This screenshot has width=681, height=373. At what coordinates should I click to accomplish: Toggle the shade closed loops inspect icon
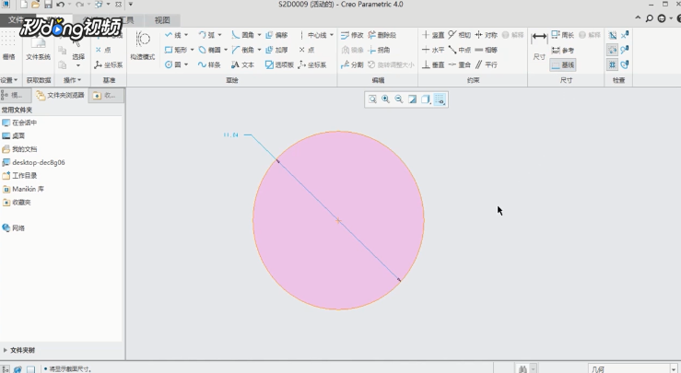(x=613, y=64)
